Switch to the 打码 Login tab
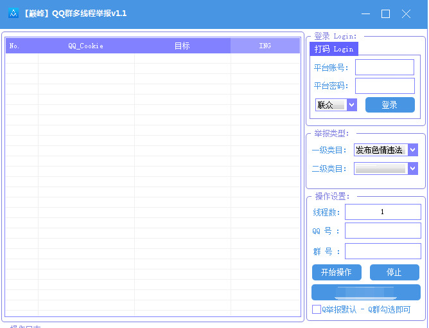 [333, 50]
